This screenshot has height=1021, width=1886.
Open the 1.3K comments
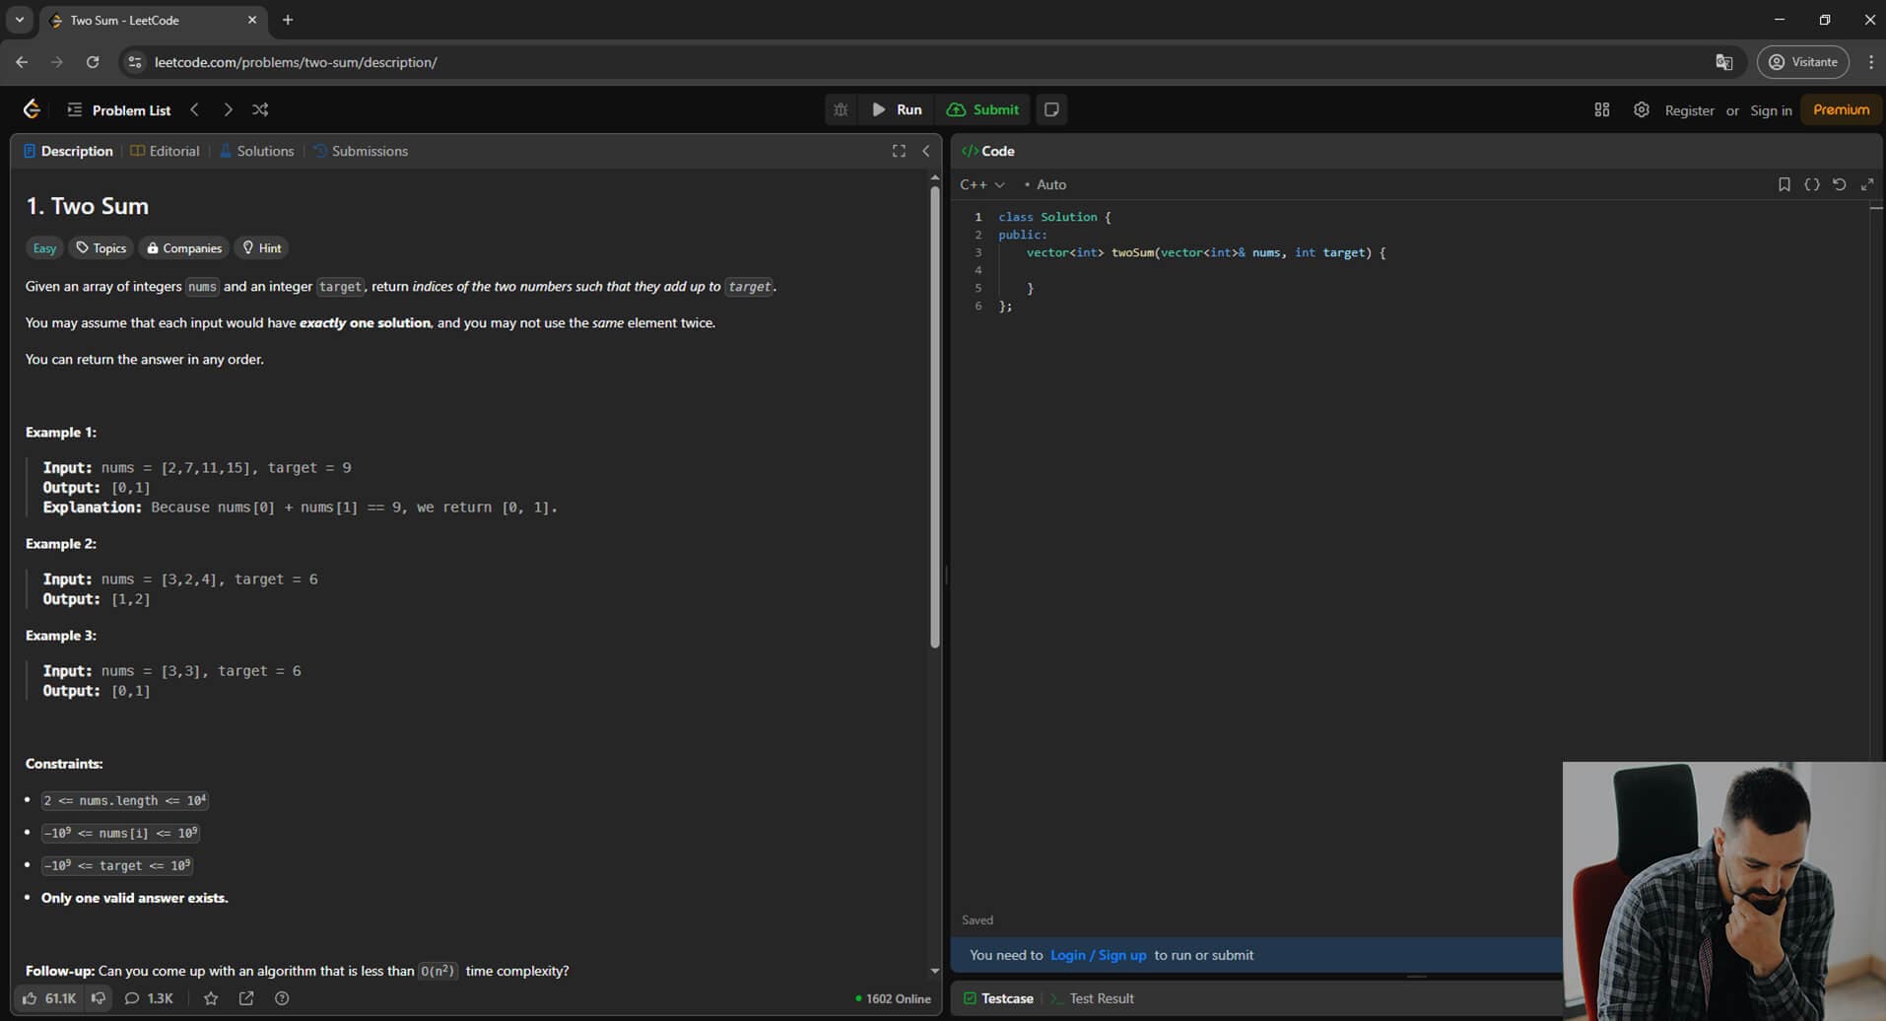pos(149,998)
